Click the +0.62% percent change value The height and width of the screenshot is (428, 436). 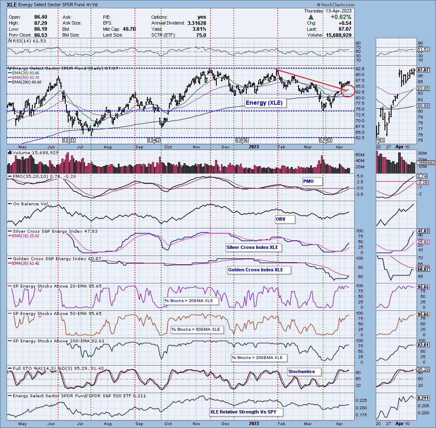tap(340, 17)
